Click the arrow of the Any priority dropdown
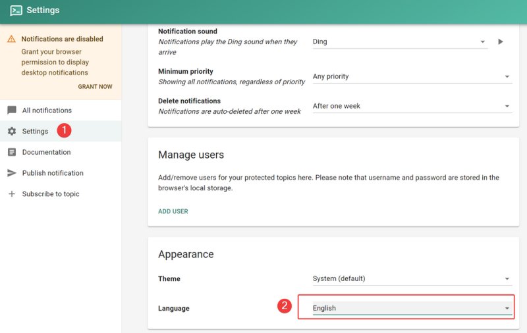This screenshot has height=333, width=527. click(507, 77)
